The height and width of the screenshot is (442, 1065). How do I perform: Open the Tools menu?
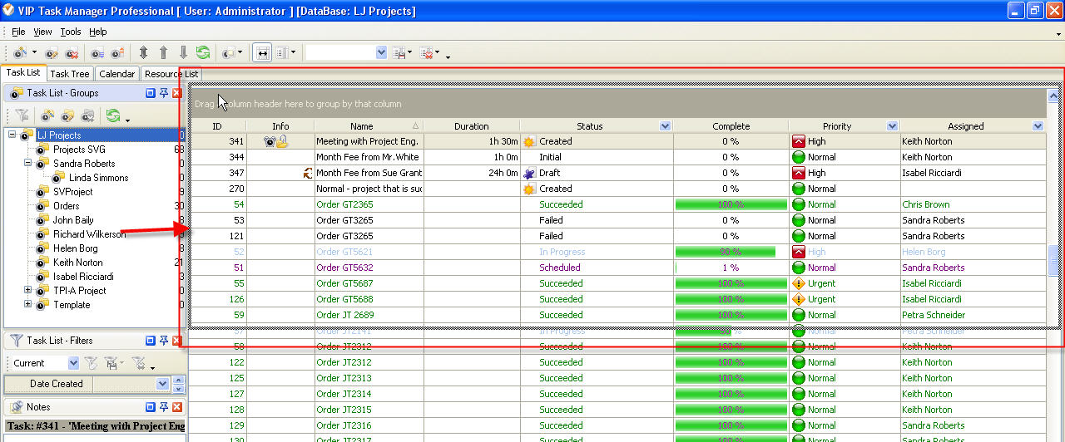[71, 32]
